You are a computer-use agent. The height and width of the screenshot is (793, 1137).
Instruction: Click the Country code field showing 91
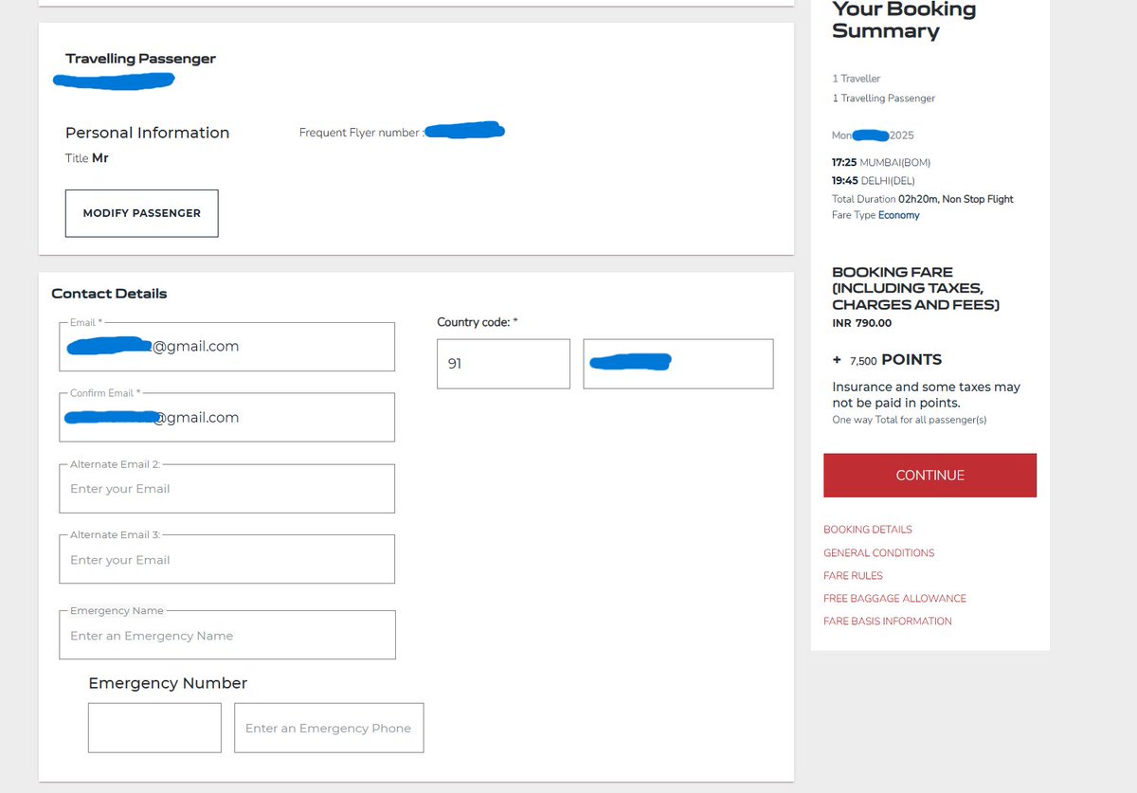coord(503,364)
